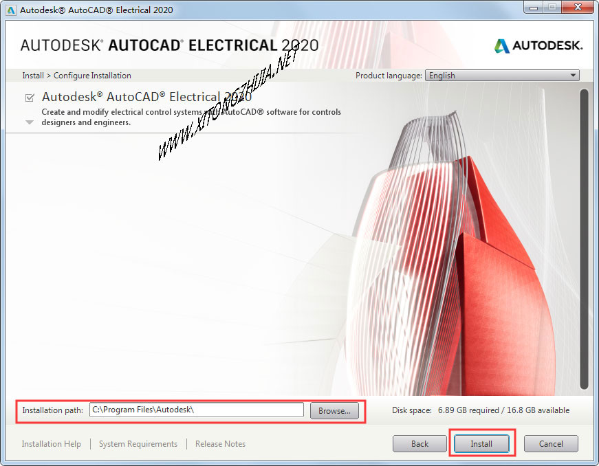Browse for an installation folder

tap(334, 410)
